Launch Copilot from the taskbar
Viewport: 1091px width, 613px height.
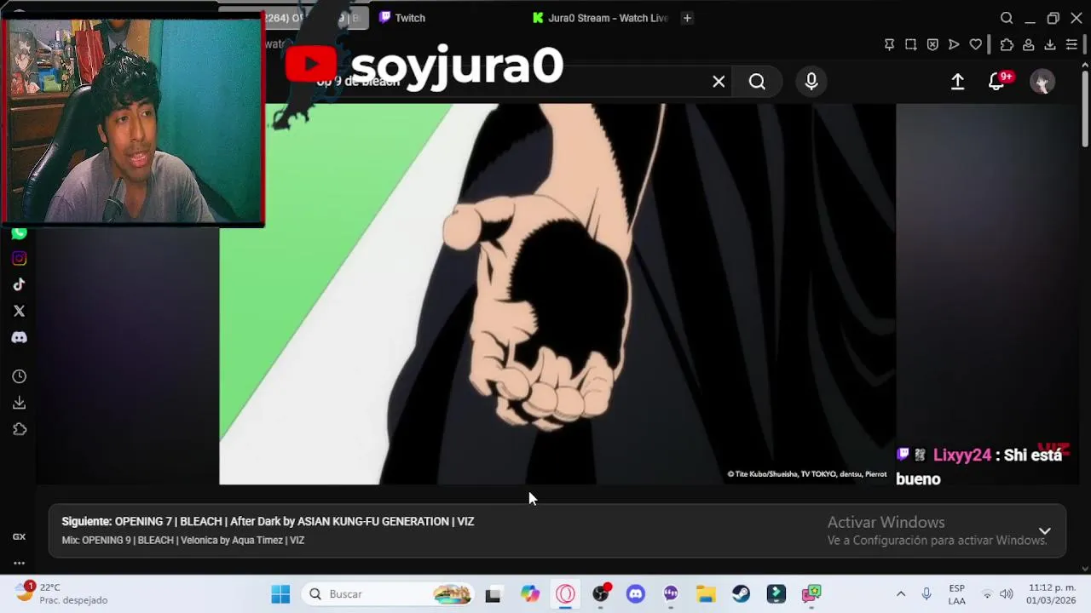click(x=530, y=594)
